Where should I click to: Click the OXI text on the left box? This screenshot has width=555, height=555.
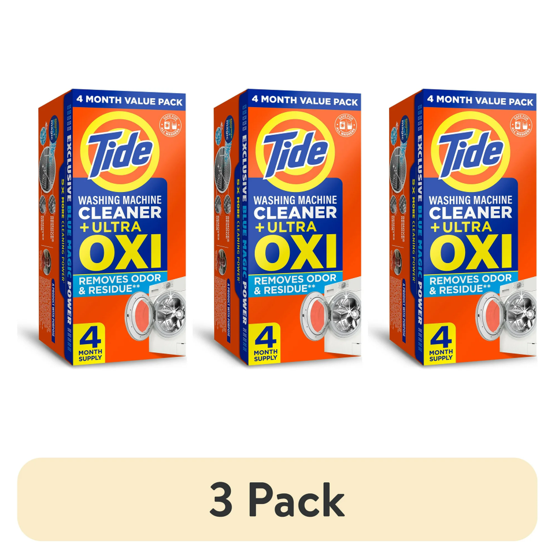[120, 253]
